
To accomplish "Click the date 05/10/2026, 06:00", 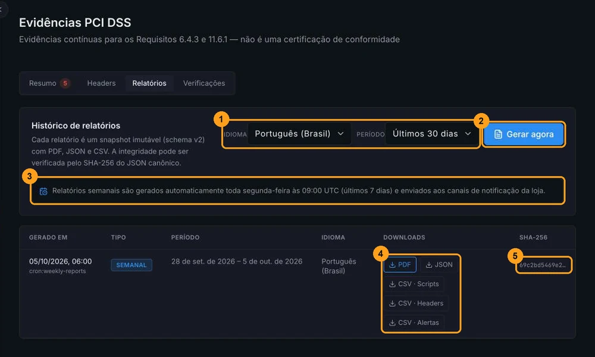I will 60,261.
